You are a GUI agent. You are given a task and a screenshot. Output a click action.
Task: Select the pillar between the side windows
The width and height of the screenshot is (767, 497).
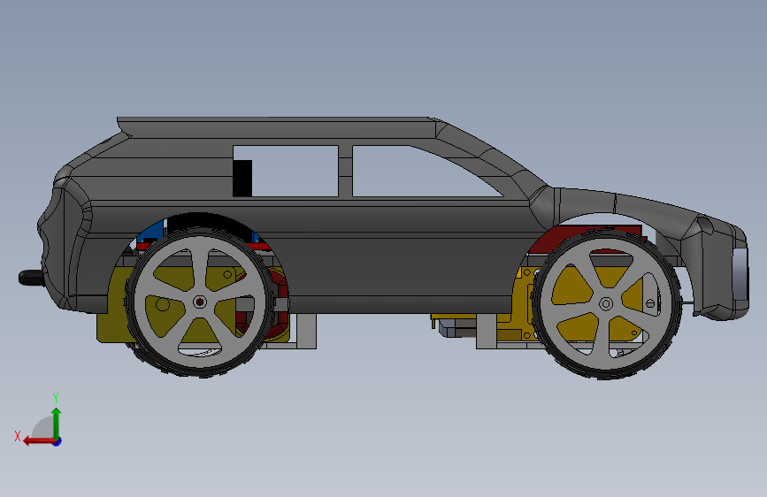point(345,172)
